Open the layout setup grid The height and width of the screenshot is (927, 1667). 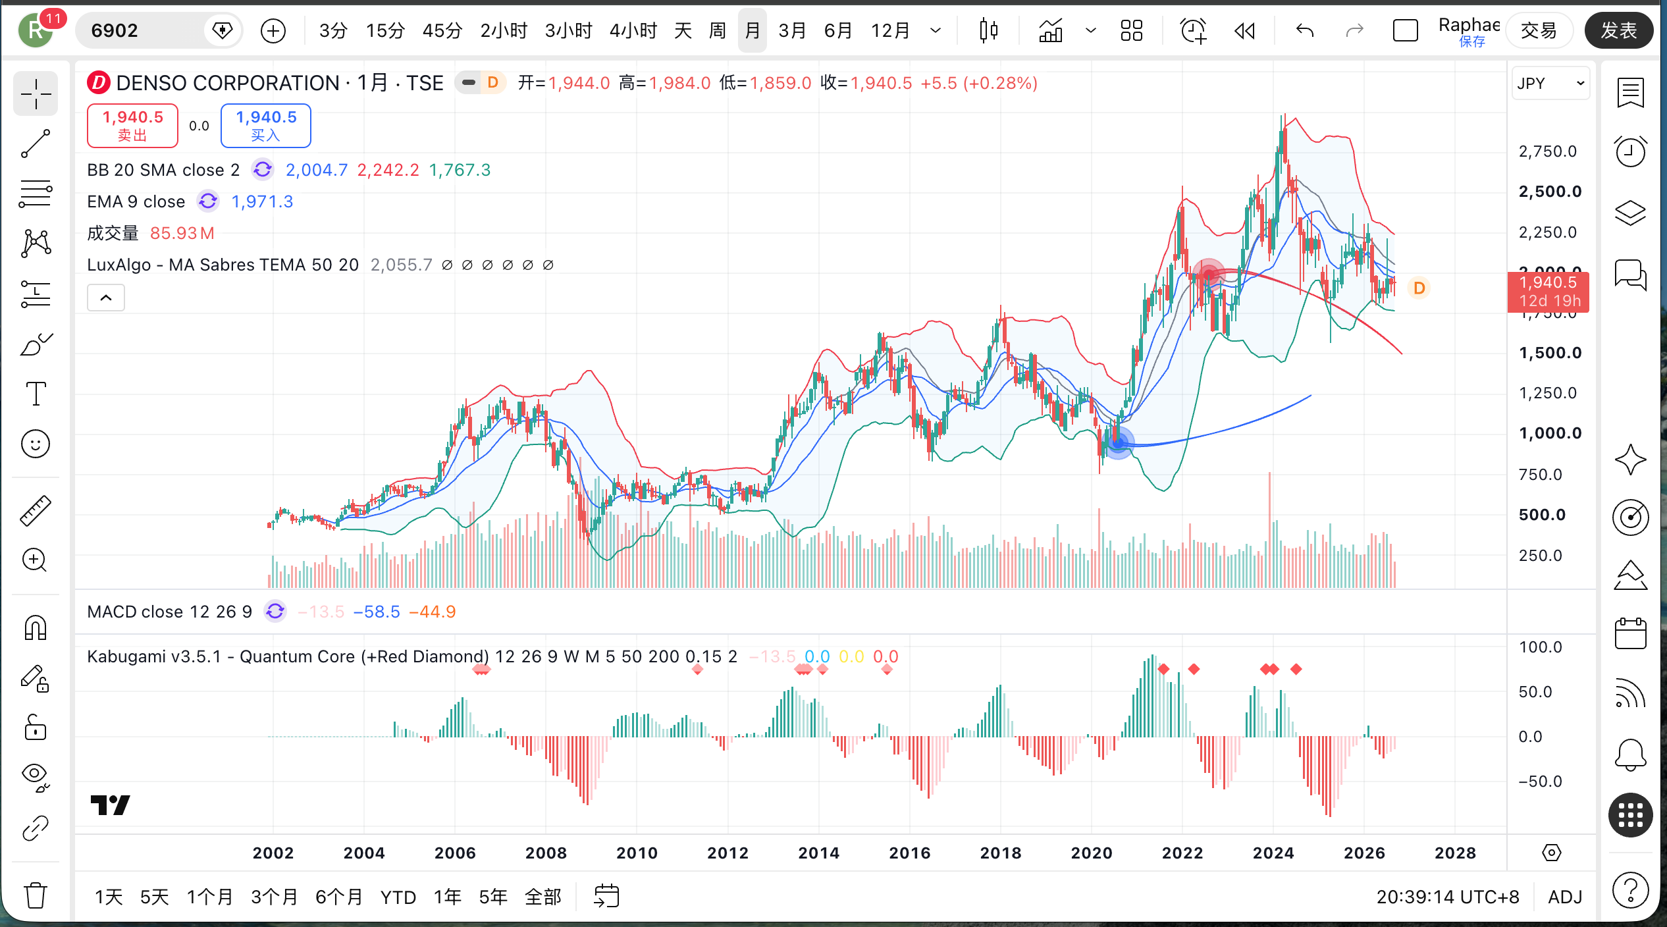(1131, 30)
